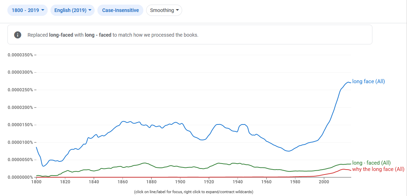Click the 1960 x-axis year label

[x=267, y=182]
